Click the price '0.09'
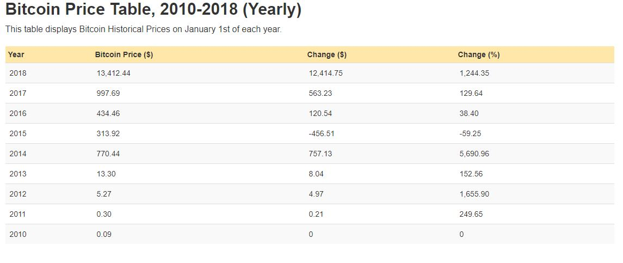Image resolution: width=623 pixels, height=263 pixels. coord(104,234)
